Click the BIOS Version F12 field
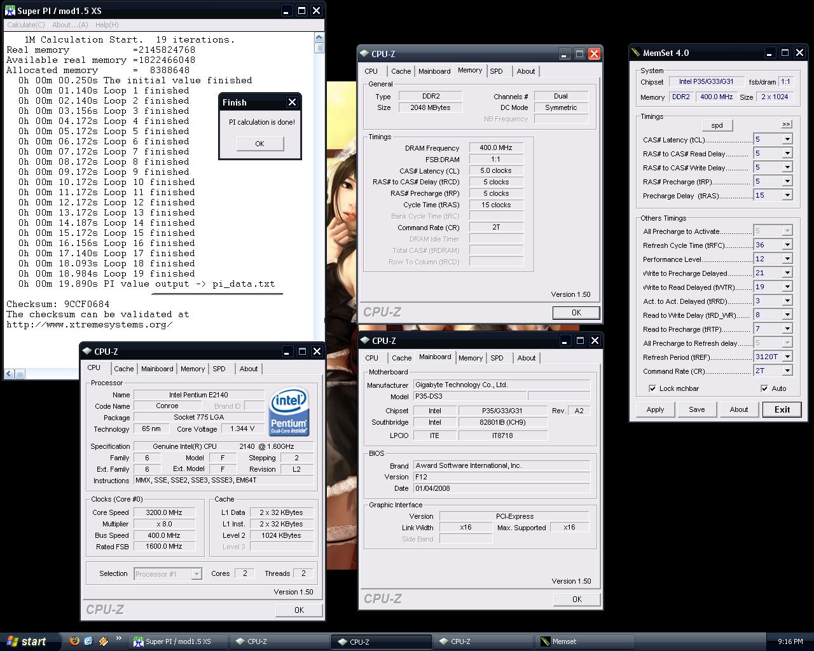The height and width of the screenshot is (651, 814). click(x=501, y=477)
